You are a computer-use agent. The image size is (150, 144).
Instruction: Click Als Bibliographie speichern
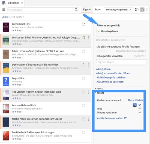(111, 77)
